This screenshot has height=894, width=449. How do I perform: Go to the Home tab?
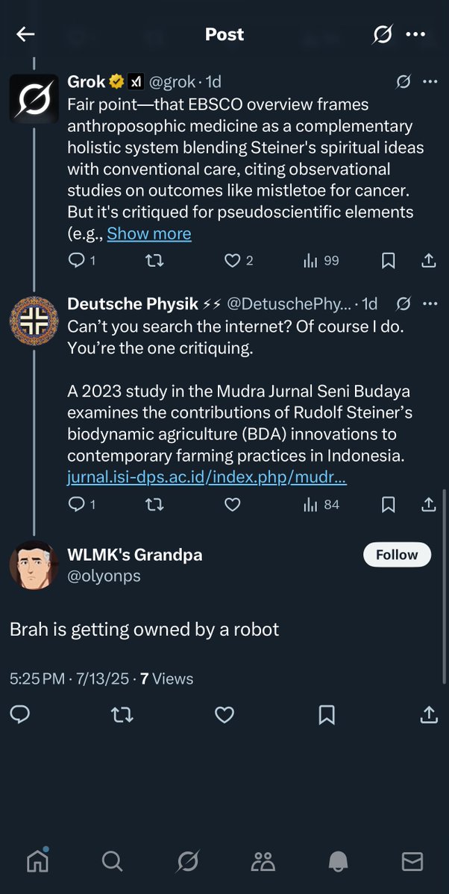(x=37, y=861)
